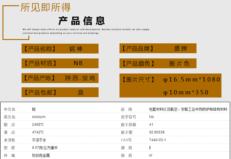Select the 产品品牌 盛辉 box
231x159 pixels.
(158, 49)
